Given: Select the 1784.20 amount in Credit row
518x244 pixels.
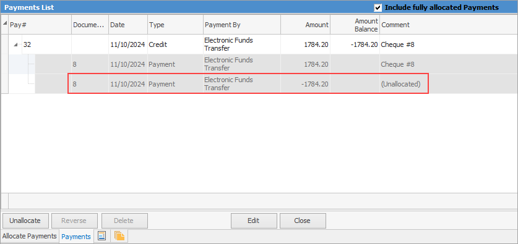Looking at the screenshot, I should point(305,44).
